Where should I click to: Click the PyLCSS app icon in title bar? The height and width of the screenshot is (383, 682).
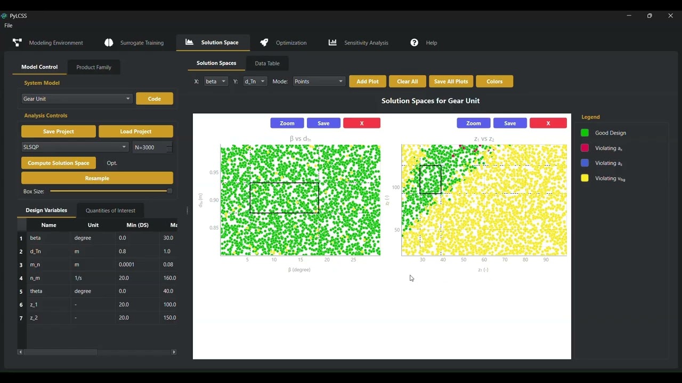click(4, 16)
